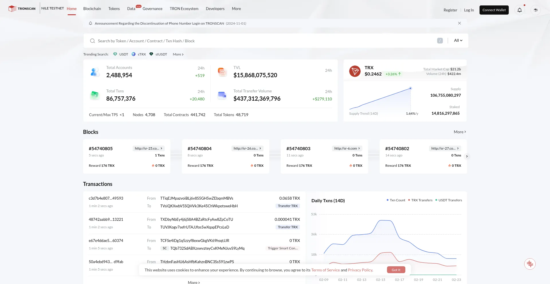This screenshot has width=550, height=284.
Task: Click the supply trend chart endpoint marker
Action: [x=410, y=88]
